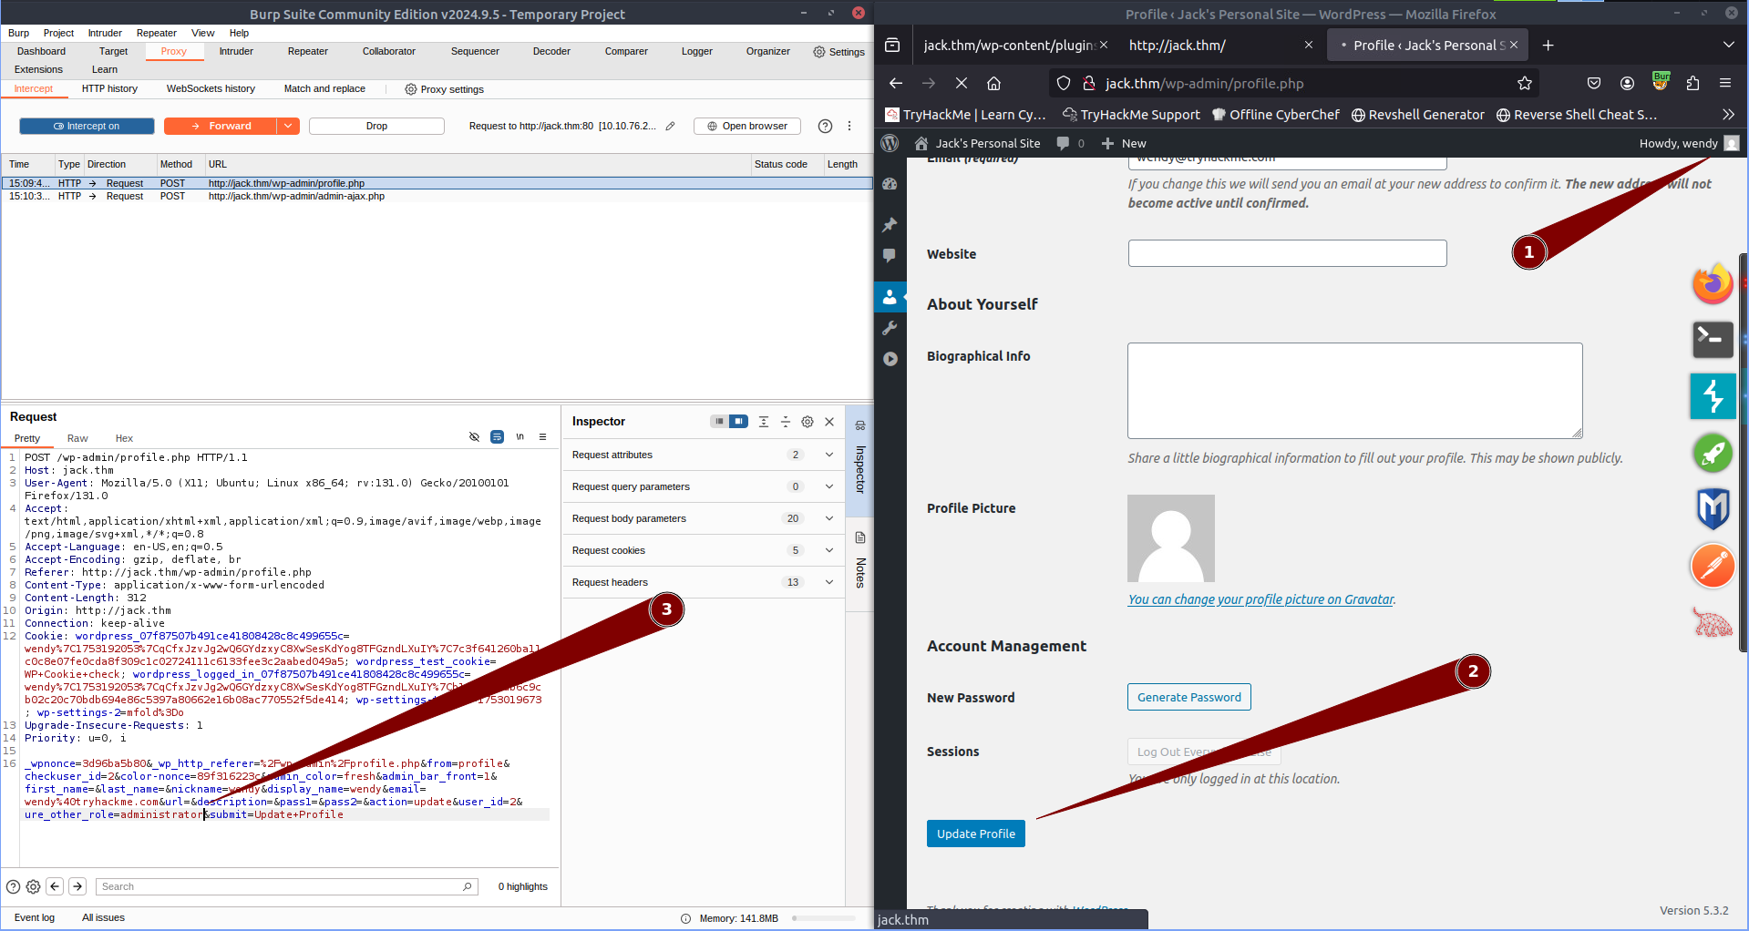1749x931 pixels.
Task: Switch to http://jack.thm/ Firefox tab
Action: 1177,45
